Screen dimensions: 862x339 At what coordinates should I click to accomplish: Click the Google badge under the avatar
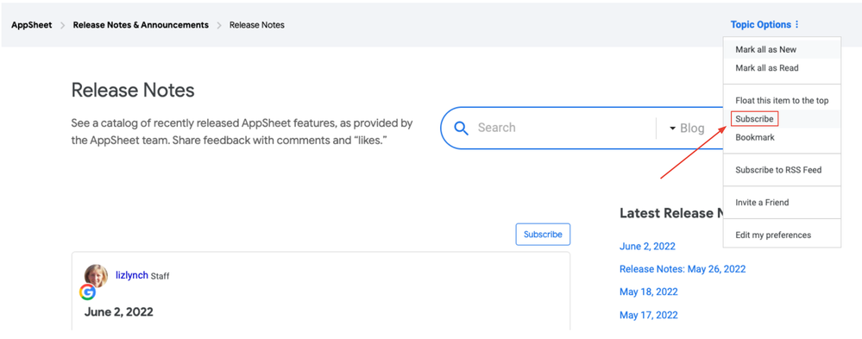(x=87, y=292)
